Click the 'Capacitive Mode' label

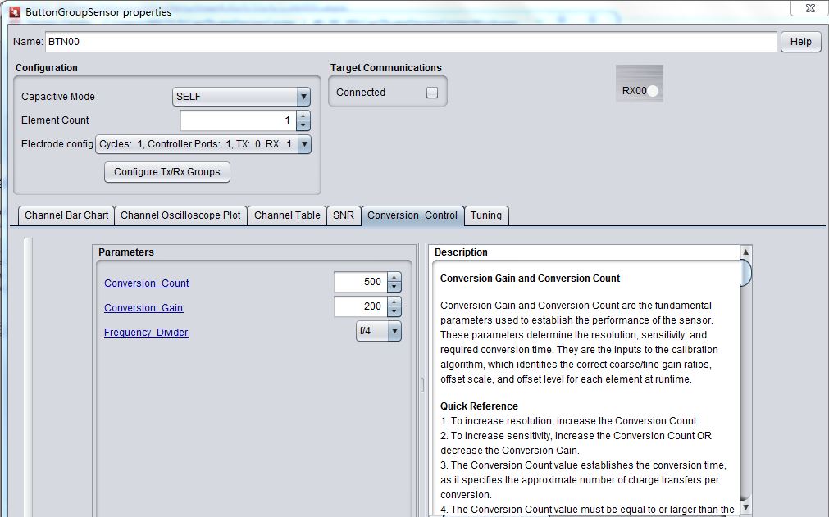[58, 97]
